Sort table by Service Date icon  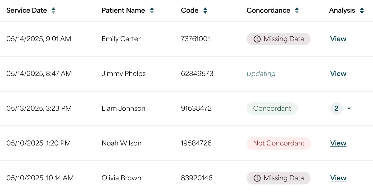pyautogui.click(x=53, y=11)
